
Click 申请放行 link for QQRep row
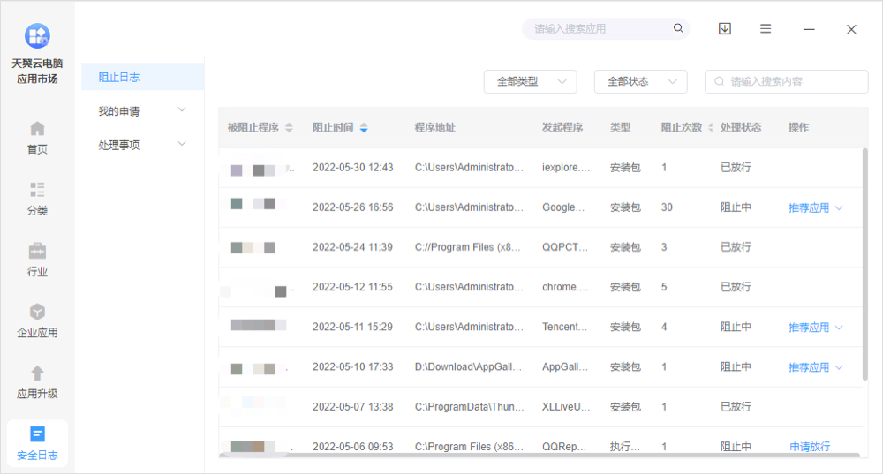point(810,447)
